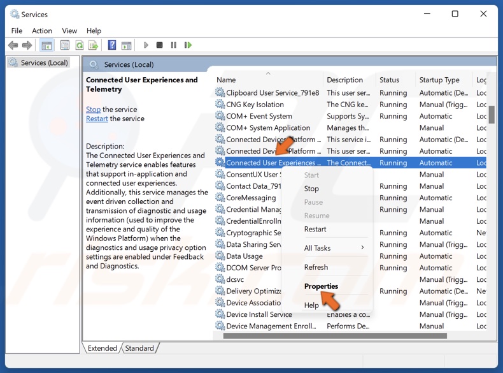Screen dimensions: 503x373
Task: Select the Device Management Enroll... service
Action: tap(350, 326)
